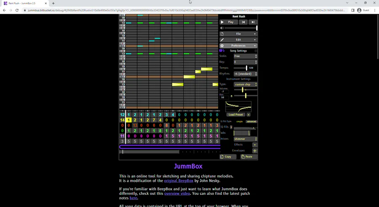
Task: Click the faded icon right of Song Settings
Action: (256, 51)
